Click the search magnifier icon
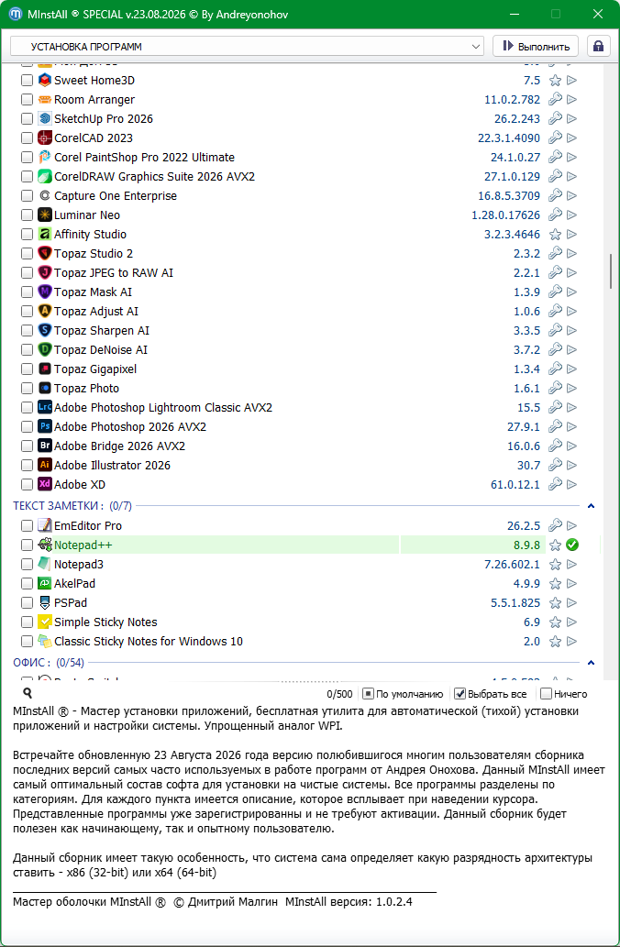The width and height of the screenshot is (620, 947). click(28, 693)
